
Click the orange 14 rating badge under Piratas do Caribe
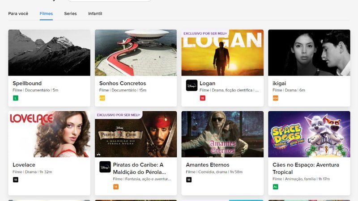(x=116, y=187)
